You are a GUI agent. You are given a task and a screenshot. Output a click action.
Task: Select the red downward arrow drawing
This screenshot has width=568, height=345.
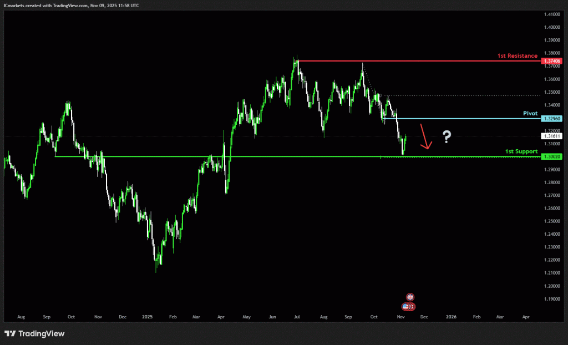point(424,137)
